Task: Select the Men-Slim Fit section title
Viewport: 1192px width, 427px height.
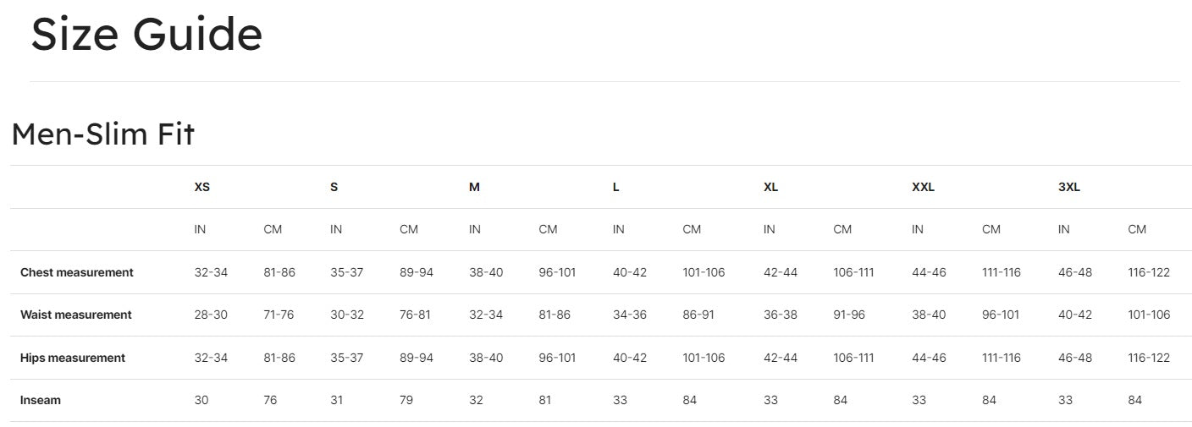Action: click(103, 134)
